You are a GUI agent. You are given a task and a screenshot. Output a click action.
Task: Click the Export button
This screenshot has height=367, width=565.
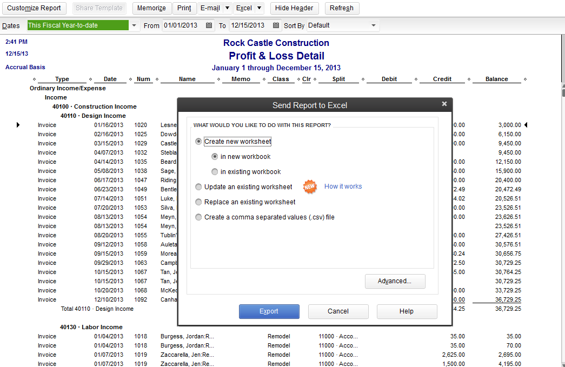269,311
